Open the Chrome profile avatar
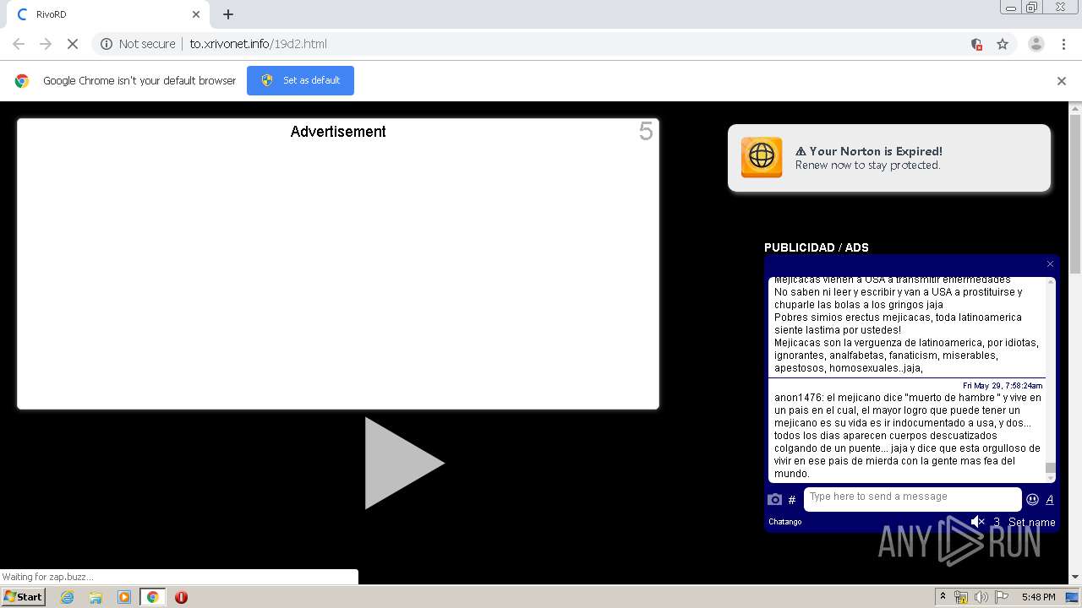This screenshot has height=608, width=1082. [1036, 44]
